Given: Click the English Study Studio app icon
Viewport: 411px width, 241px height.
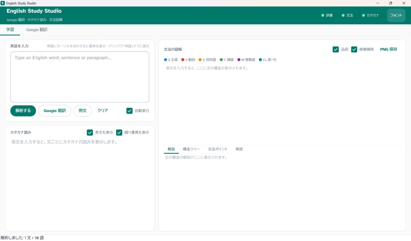Looking at the screenshot, I should (3, 3).
